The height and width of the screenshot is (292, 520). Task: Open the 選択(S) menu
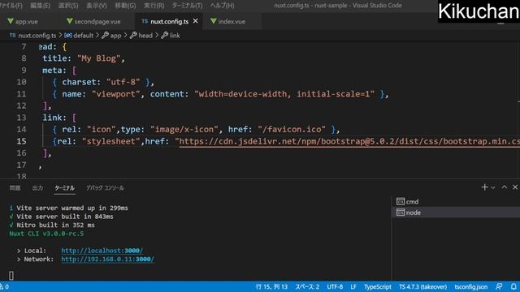click(x=68, y=6)
